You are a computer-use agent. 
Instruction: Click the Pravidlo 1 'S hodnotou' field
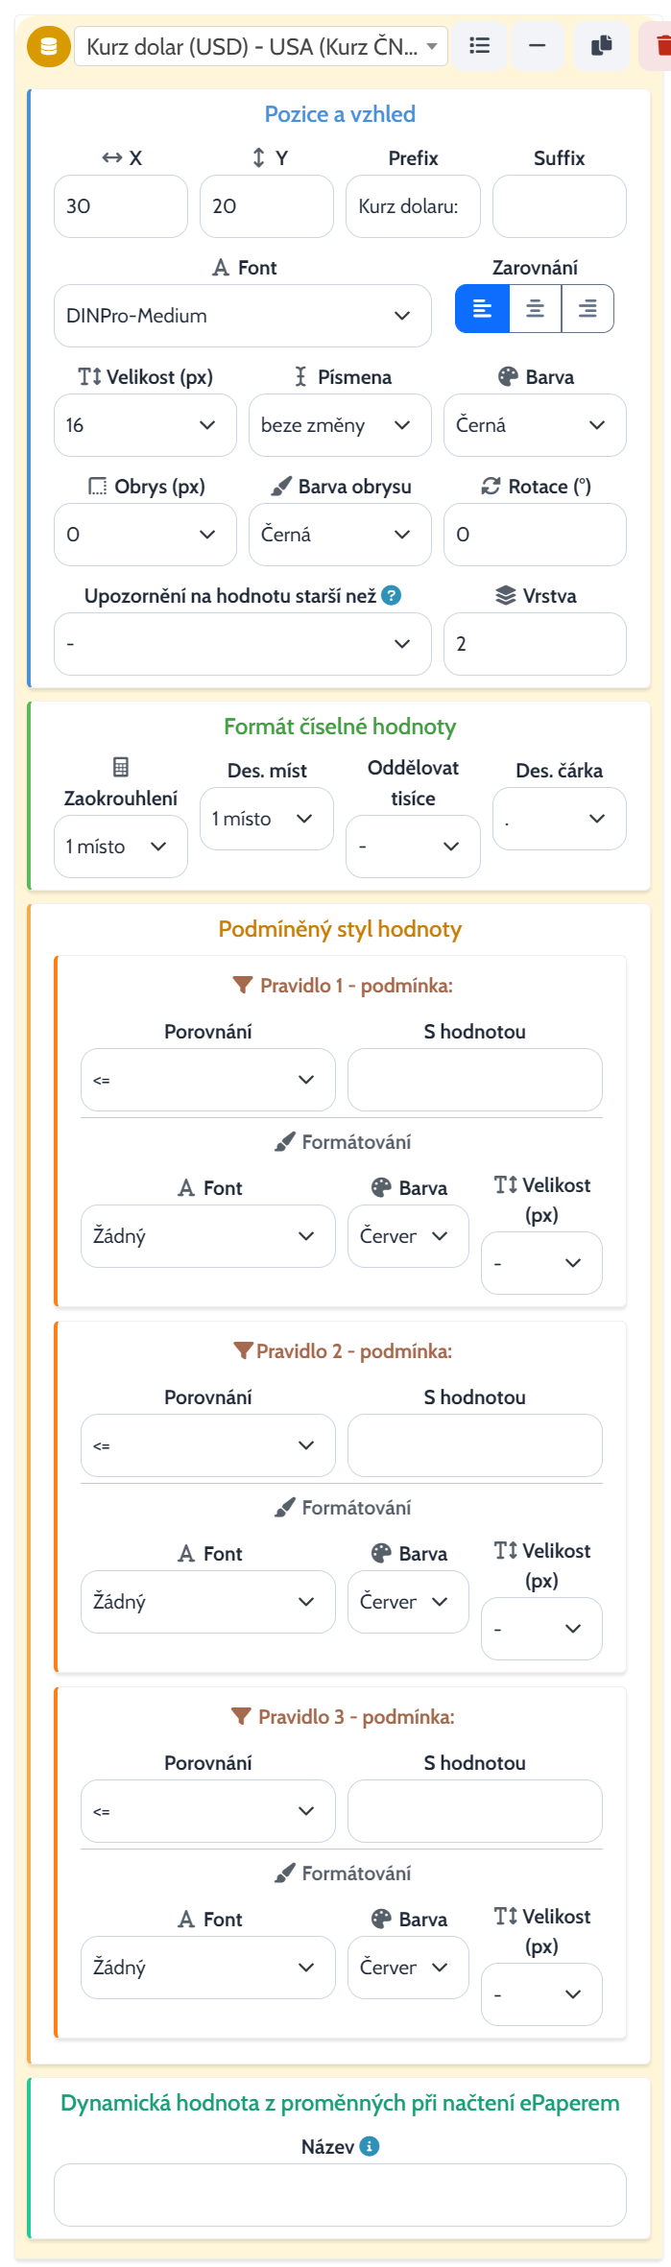(x=475, y=1080)
